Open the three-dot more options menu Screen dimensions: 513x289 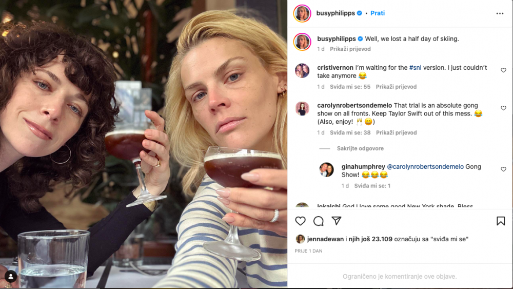[500, 13]
